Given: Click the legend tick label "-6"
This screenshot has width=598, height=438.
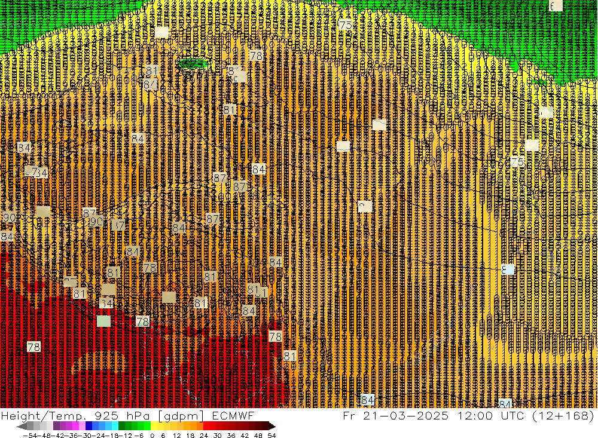Looking at the screenshot, I should pyautogui.click(x=139, y=436).
